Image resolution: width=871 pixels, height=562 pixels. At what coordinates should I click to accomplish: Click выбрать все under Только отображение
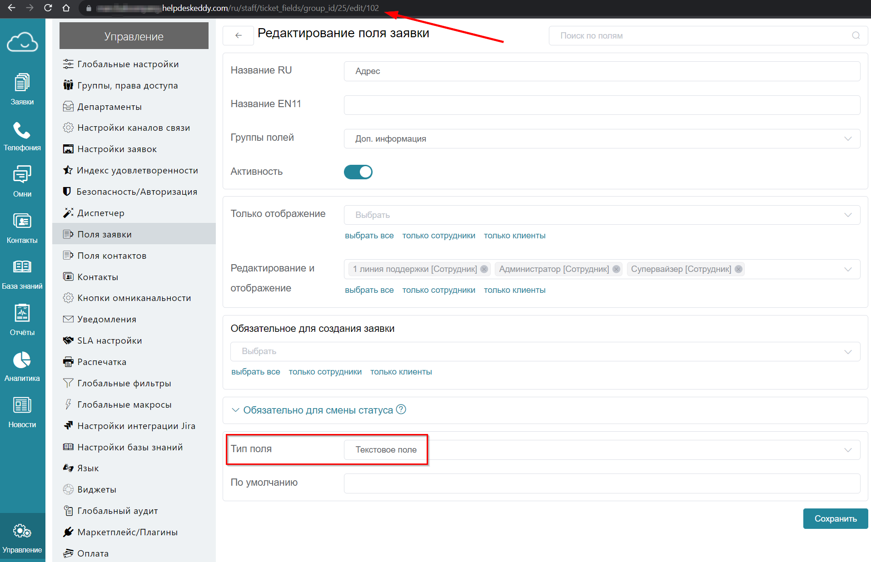[x=369, y=236]
